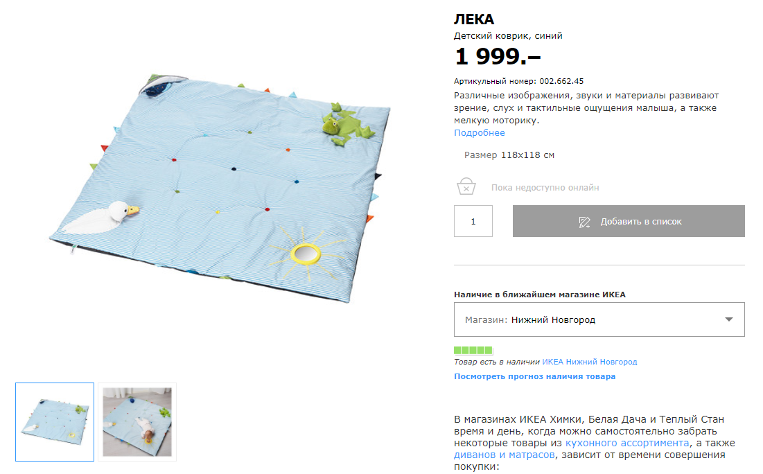Select the first play mat thumbnail
Viewport: 763px width, 474px height.
coord(55,421)
